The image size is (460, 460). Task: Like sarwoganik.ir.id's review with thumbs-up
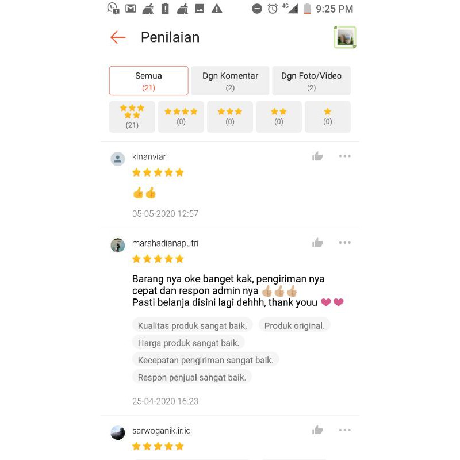click(x=317, y=430)
